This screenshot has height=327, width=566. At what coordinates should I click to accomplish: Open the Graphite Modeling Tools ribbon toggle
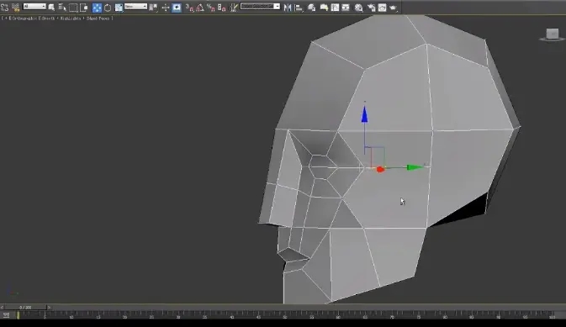pos(324,8)
